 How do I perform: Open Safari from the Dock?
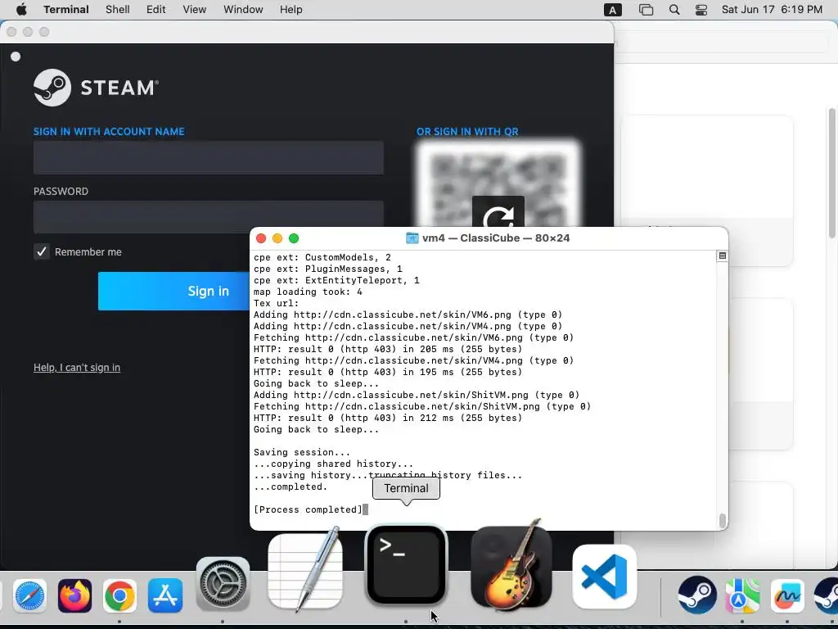click(x=30, y=595)
